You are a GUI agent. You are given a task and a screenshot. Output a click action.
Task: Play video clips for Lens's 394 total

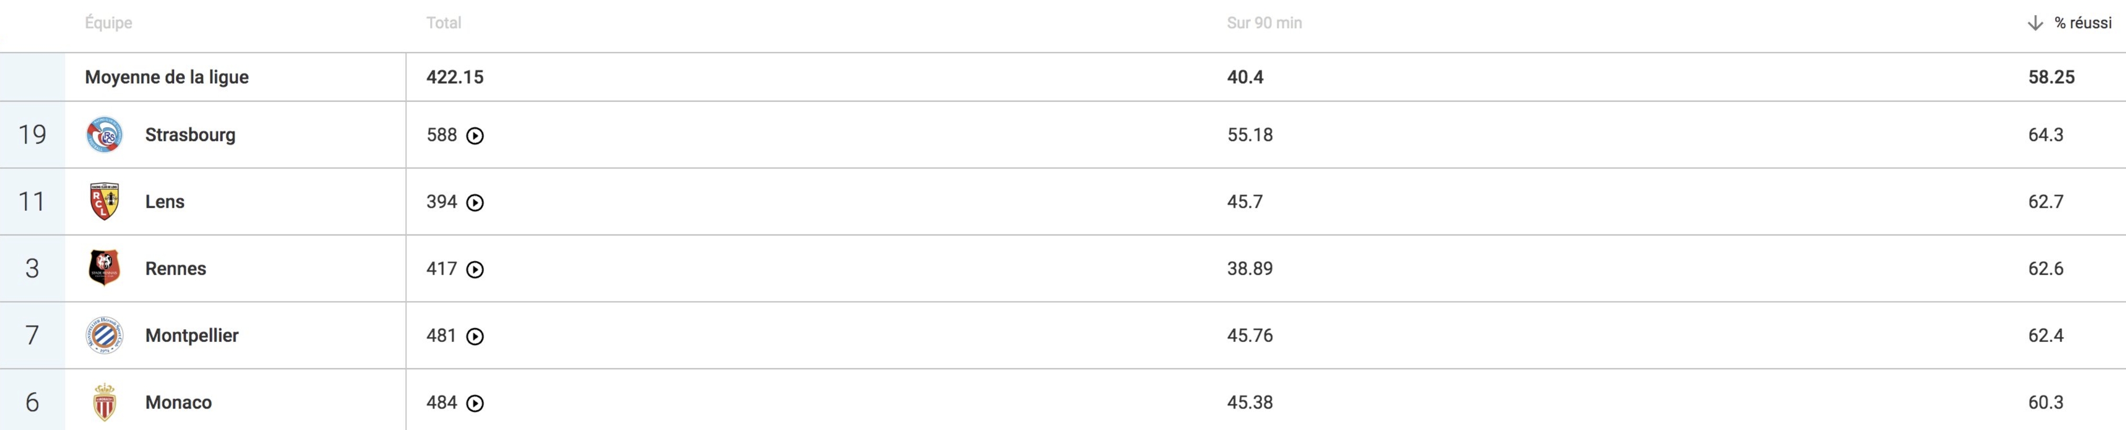[475, 203]
